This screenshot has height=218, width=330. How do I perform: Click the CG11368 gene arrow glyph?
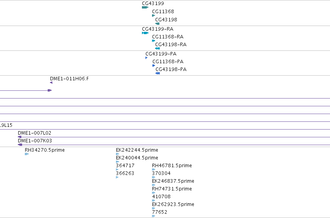point(154,16)
